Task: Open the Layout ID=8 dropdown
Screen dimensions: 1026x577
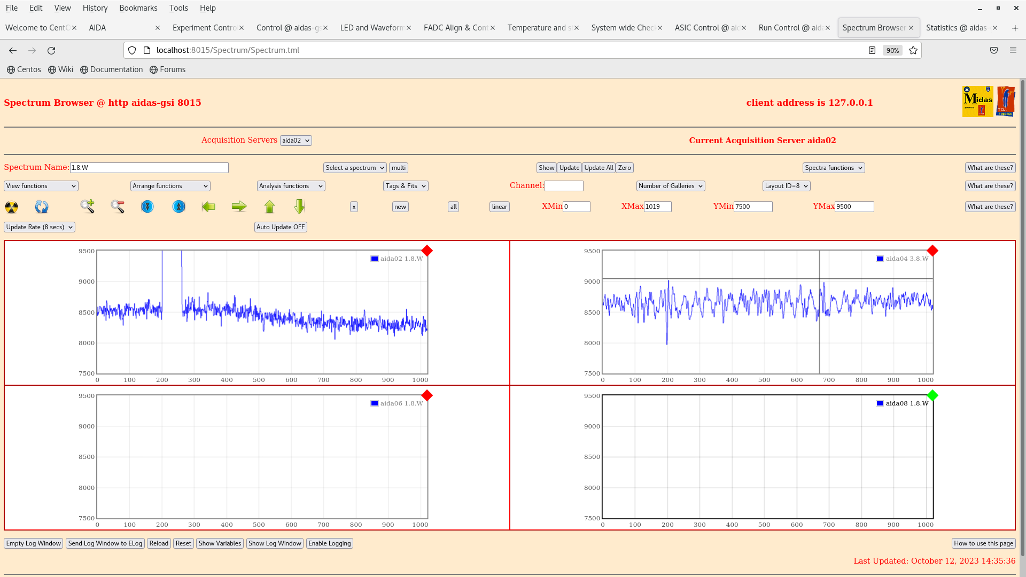Action: click(x=786, y=186)
